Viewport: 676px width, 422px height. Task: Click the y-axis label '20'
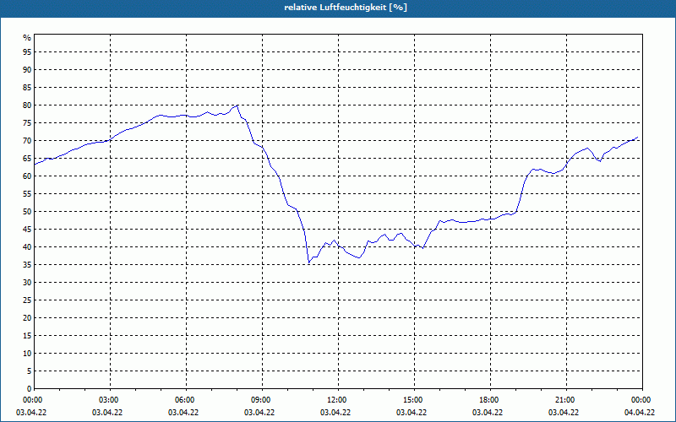pos(27,318)
